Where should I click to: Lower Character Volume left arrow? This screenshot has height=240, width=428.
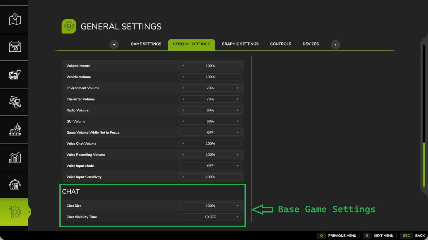point(183,99)
